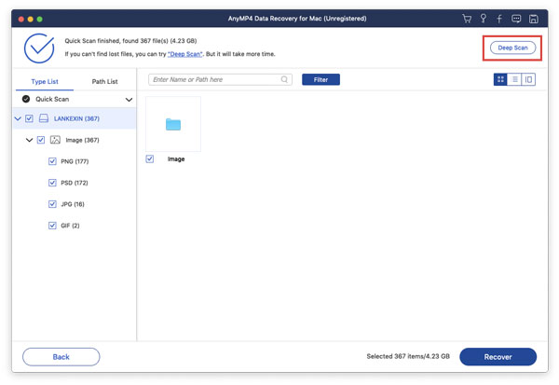Viewport: 559px width, 385px height.
Task: Click the Deep Scan button
Action: (x=512, y=48)
